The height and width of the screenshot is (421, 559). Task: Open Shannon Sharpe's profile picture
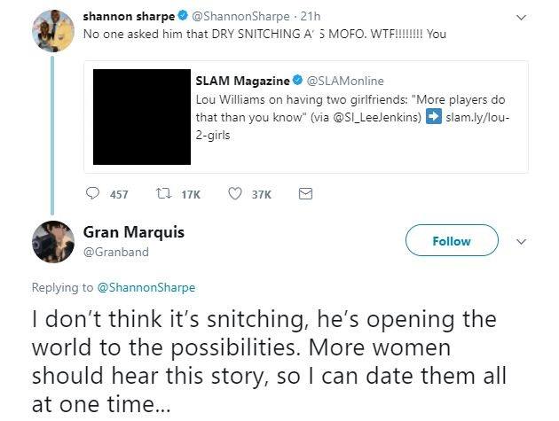(x=52, y=31)
